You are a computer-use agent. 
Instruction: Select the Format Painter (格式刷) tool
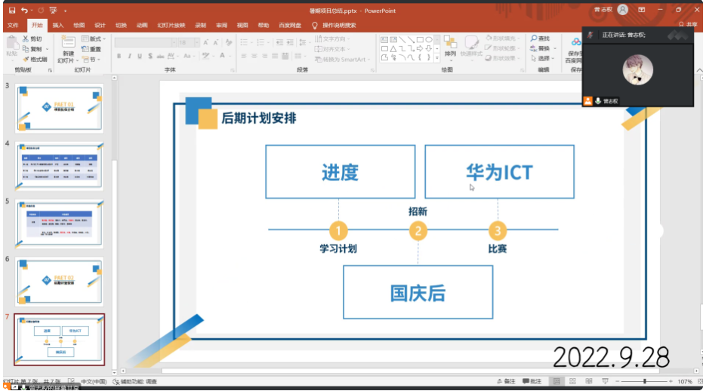coord(35,59)
